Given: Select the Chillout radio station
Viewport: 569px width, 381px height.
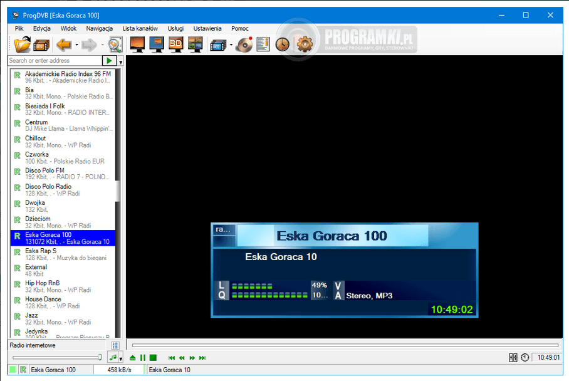Looking at the screenshot, I should tap(63, 142).
